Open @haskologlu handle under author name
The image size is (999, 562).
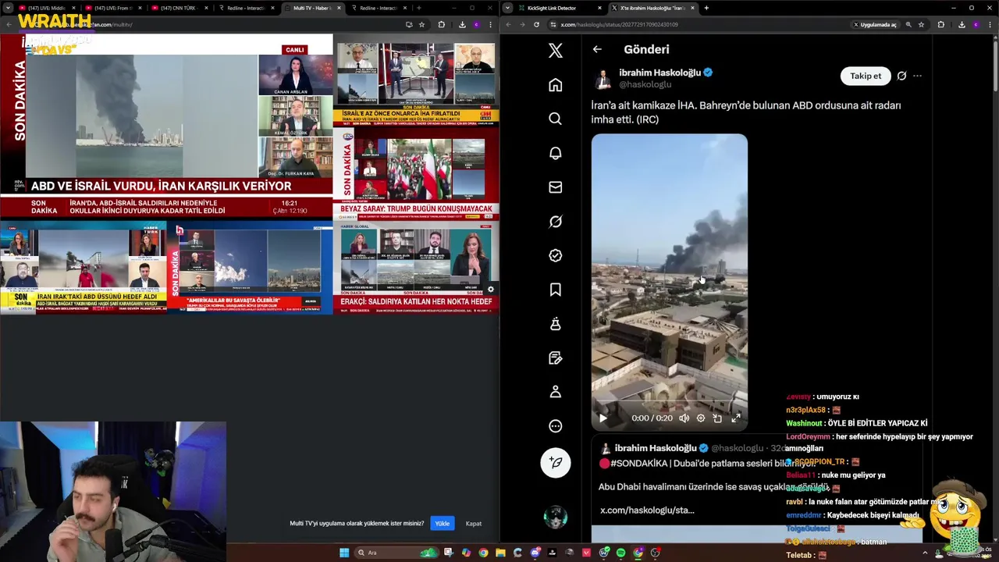click(645, 84)
